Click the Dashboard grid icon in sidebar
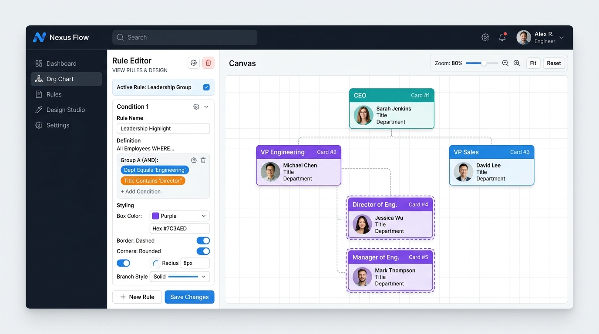This screenshot has height=334, width=599. point(39,63)
